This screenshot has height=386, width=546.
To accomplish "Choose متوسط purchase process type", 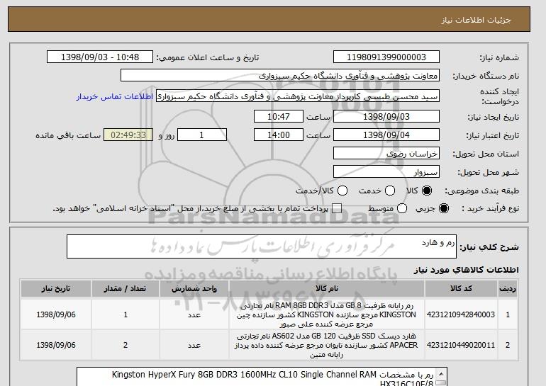I will click(402, 208).
